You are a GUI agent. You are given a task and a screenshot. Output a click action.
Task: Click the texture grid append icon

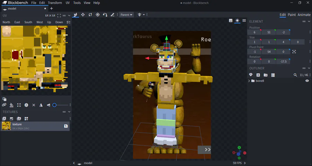26,119
